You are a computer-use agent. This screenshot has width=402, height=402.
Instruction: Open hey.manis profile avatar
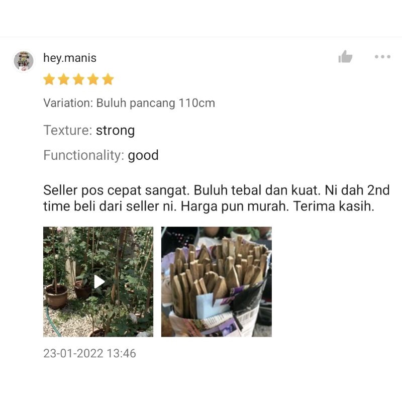tap(24, 61)
